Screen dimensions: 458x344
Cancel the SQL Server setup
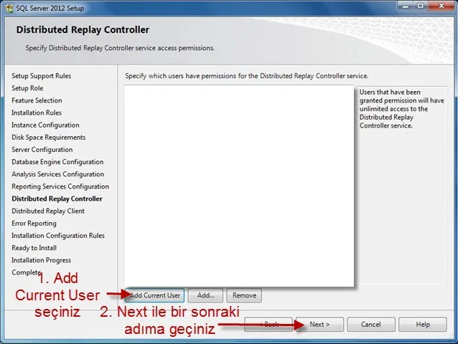point(371,325)
